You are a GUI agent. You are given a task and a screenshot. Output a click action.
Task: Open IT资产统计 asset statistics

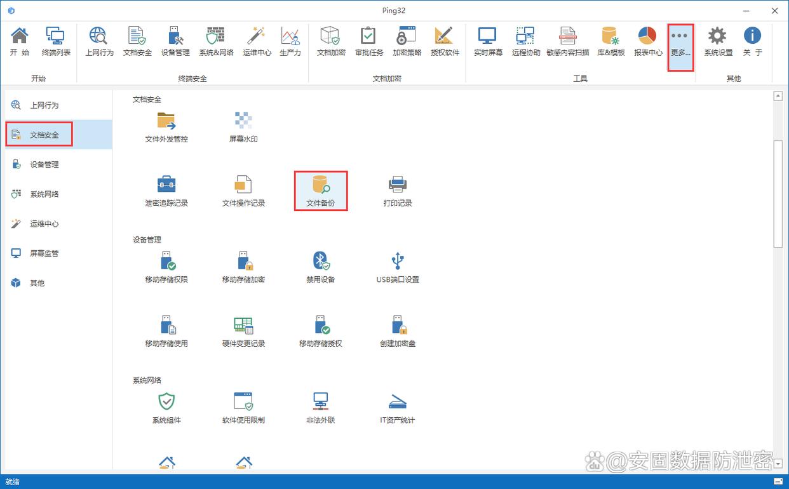coord(398,407)
